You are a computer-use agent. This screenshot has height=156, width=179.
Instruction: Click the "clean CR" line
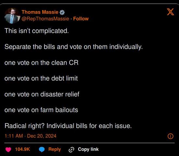click(x=42, y=63)
